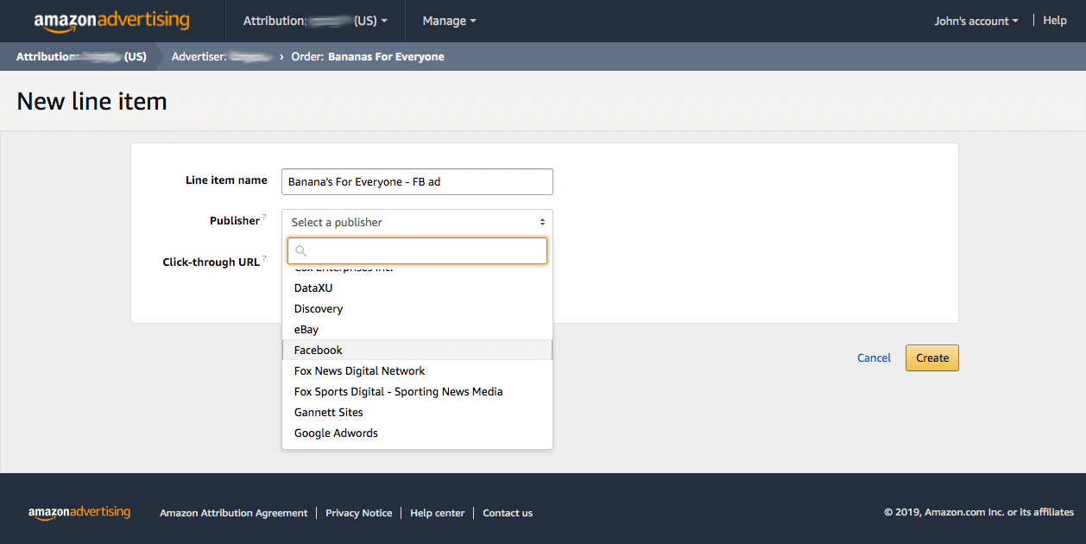This screenshot has width=1086, height=544.
Task: Open the Contact us footer link
Action: coord(508,513)
